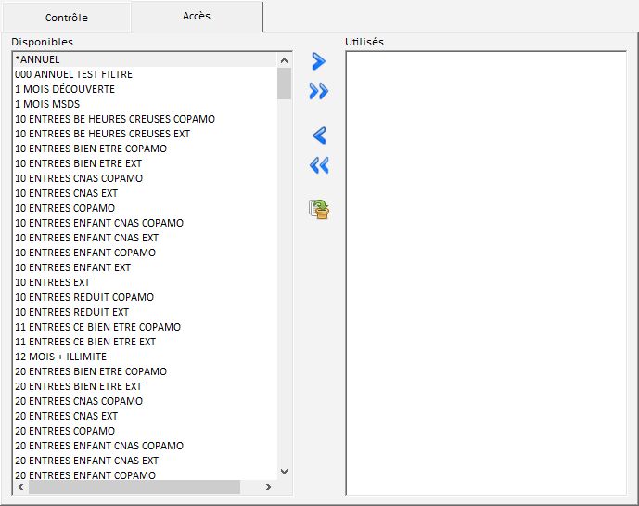Select the *ANNUEL list entry

[x=38, y=59]
